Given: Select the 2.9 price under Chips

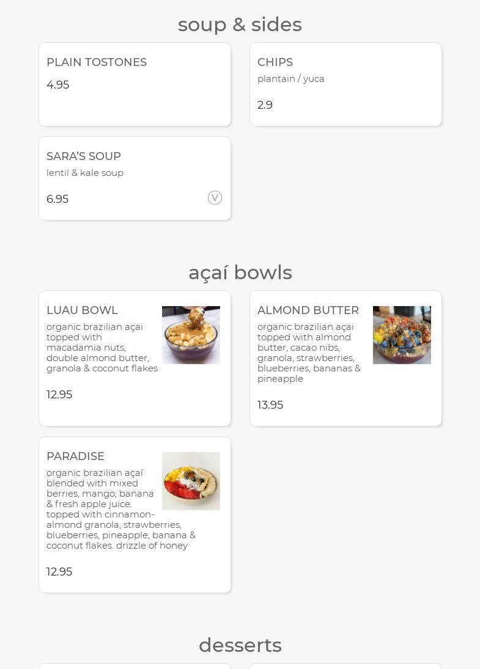Looking at the screenshot, I should click(265, 105).
